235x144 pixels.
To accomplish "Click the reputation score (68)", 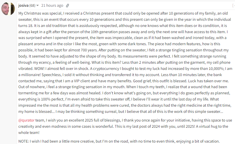I will coord(32,6).
